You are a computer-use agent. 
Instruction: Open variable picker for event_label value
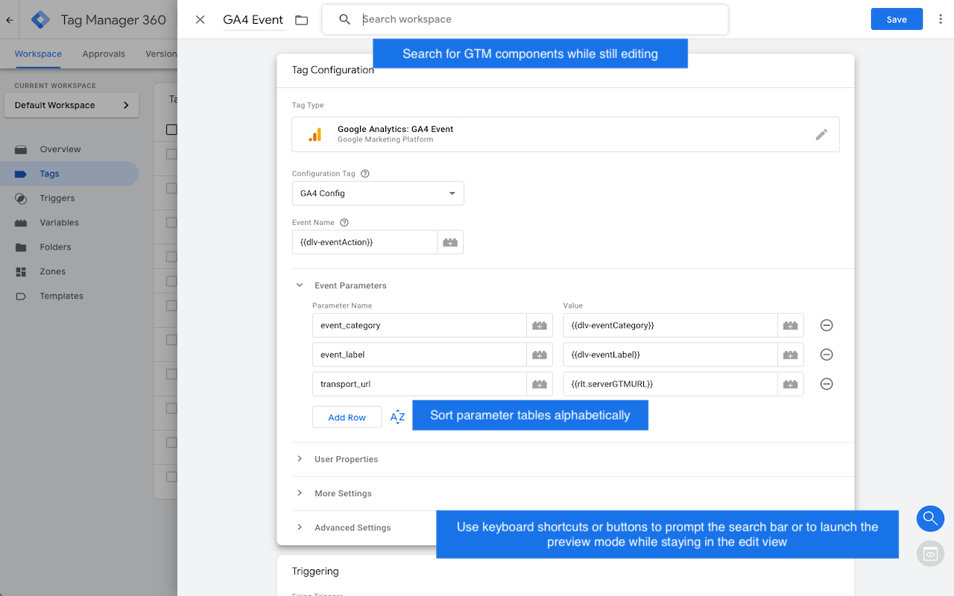point(790,355)
